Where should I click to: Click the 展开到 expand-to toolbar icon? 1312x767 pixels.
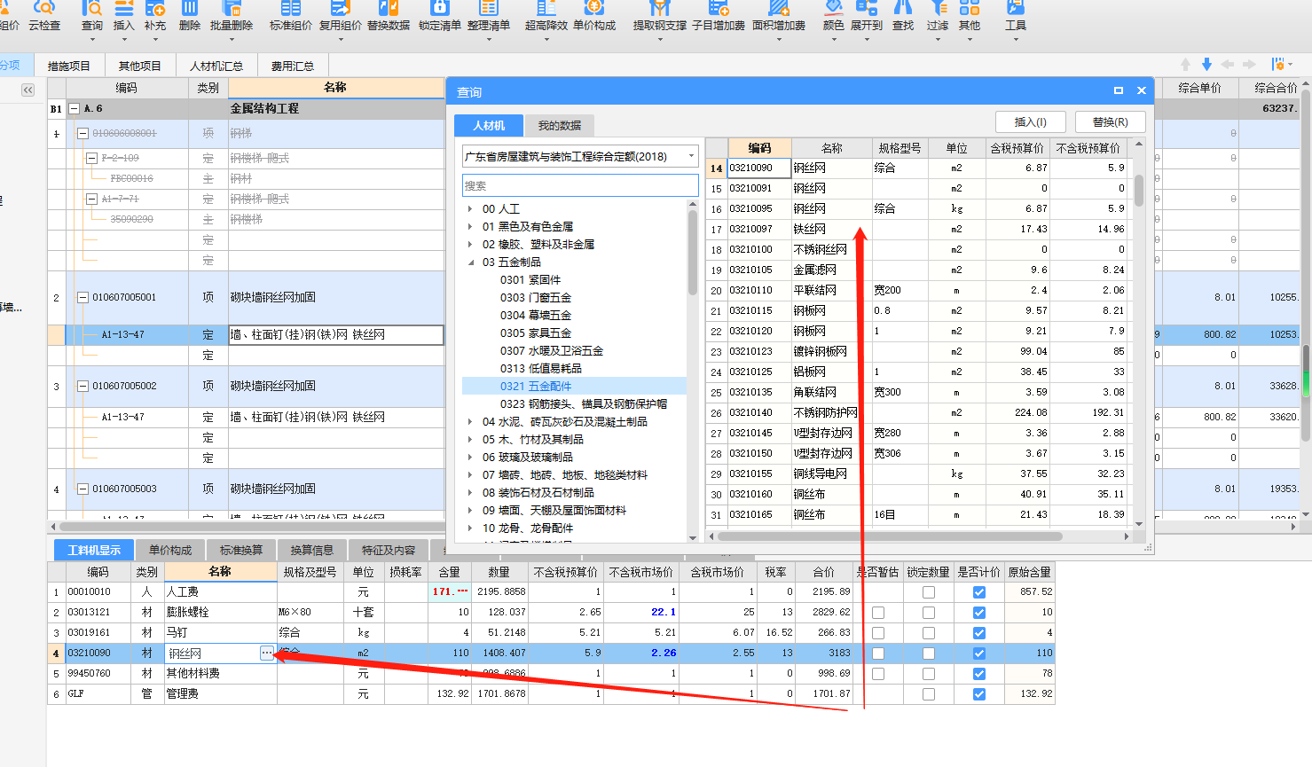click(x=867, y=16)
